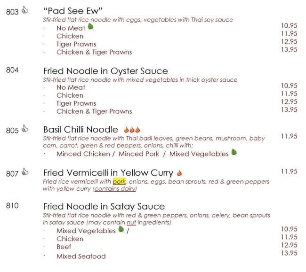The height and width of the screenshot is (272, 306).
Task: Click the thumbs-up icon beside item 807
Action: [25, 172]
